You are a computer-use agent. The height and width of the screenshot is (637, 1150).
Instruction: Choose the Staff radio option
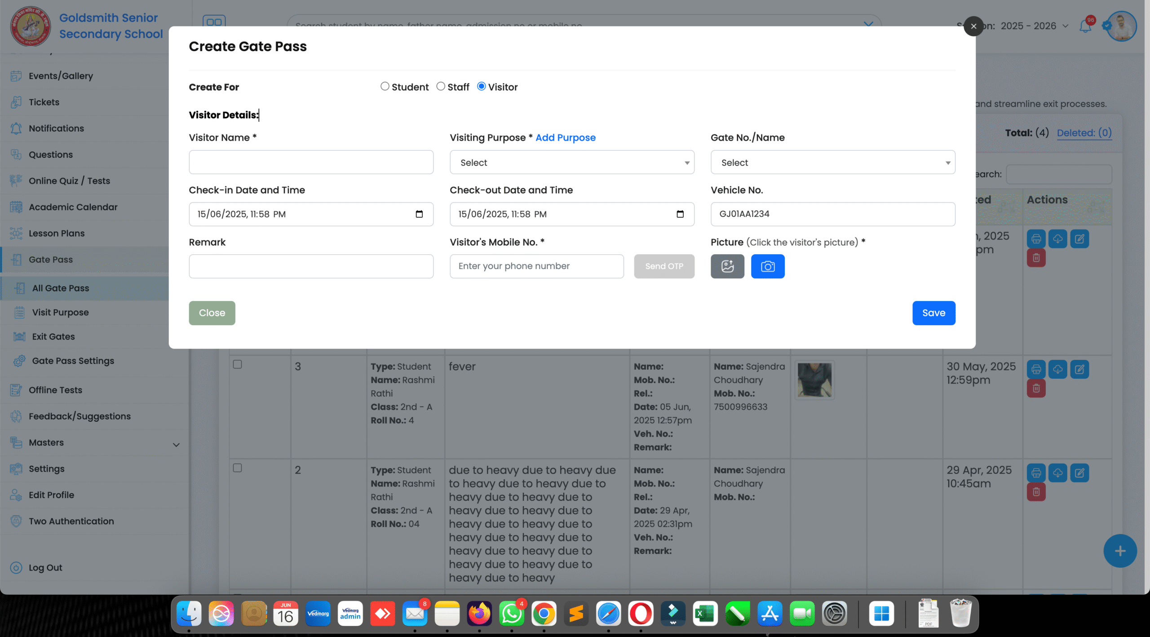click(x=441, y=86)
